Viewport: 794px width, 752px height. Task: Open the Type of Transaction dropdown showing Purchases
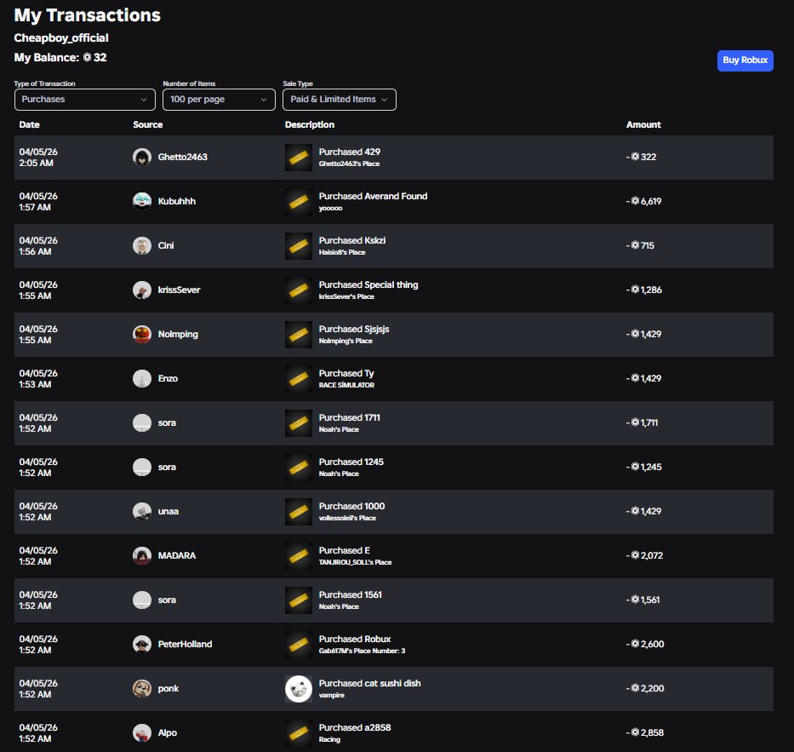coord(84,100)
